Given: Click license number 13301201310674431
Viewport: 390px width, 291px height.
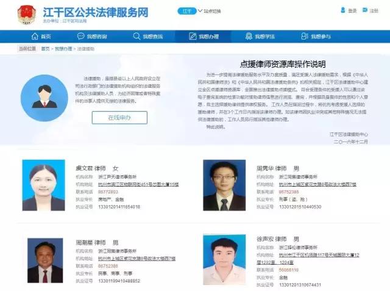Looking at the screenshot, I should (x=300, y=285).
